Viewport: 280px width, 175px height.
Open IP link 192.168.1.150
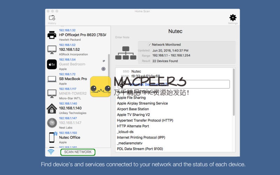68,133
